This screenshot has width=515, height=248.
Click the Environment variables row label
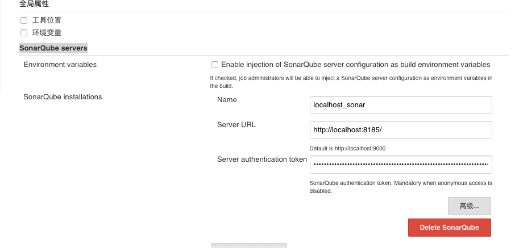pos(60,65)
